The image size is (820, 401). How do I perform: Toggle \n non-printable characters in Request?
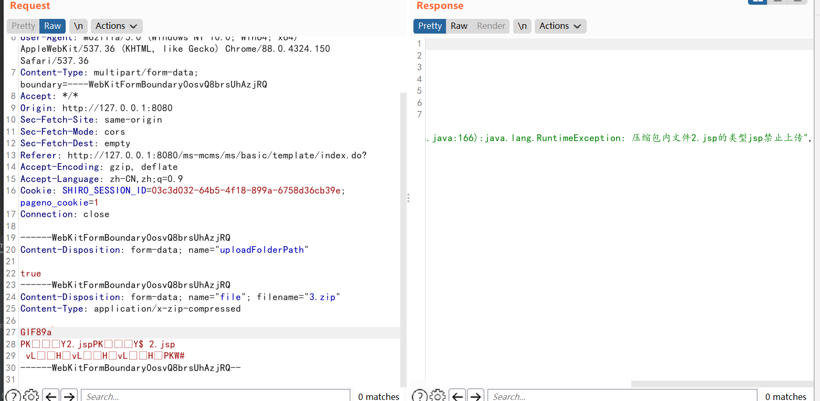click(x=78, y=26)
